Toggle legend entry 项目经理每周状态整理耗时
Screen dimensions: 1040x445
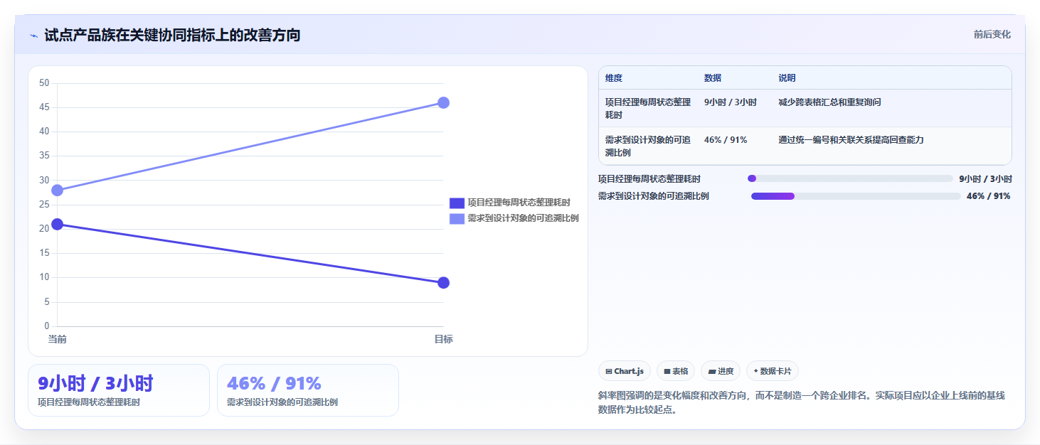click(x=510, y=203)
